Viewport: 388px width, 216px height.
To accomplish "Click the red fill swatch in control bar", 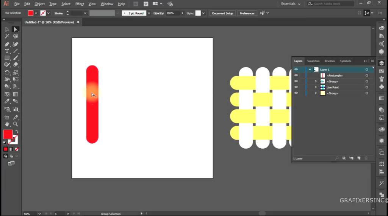I will point(30,13).
